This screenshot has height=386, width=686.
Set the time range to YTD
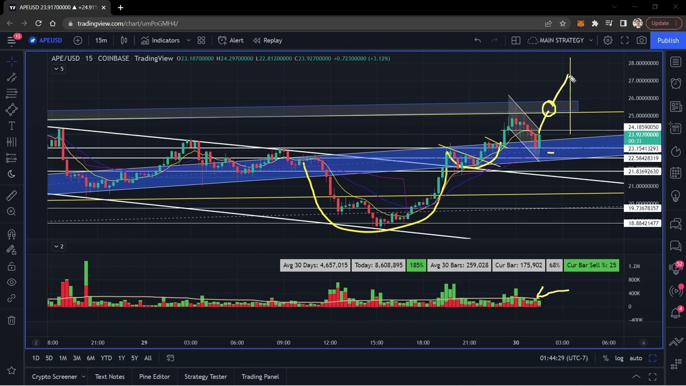106,358
